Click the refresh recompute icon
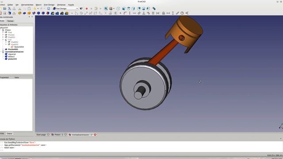The image size is (283, 159). (x=49, y=8)
